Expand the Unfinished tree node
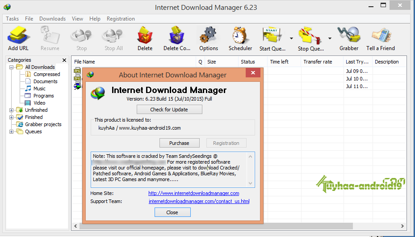415x237 pixels. [x=11, y=110]
